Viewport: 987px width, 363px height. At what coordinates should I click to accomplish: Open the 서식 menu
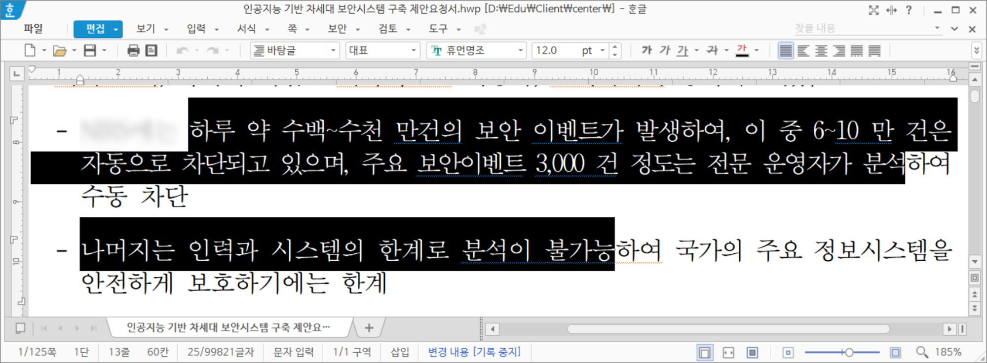click(247, 29)
